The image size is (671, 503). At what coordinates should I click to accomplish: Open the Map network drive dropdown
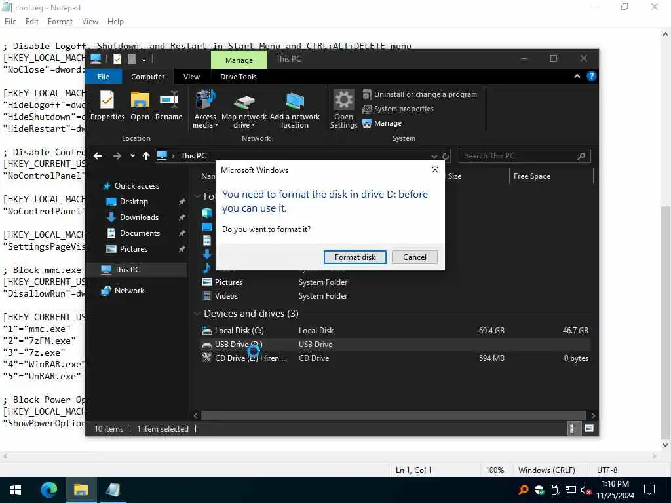(x=244, y=109)
